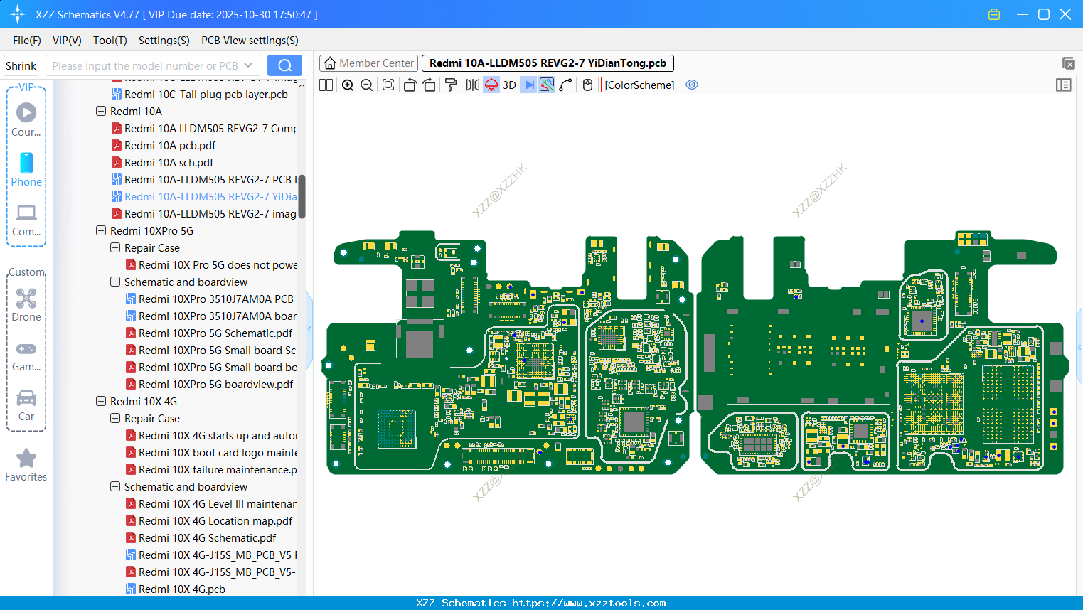The image size is (1083, 610).
Task: Collapse the Redmi 10XPro 5G Repair Case node
Action: tap(114, 247)
